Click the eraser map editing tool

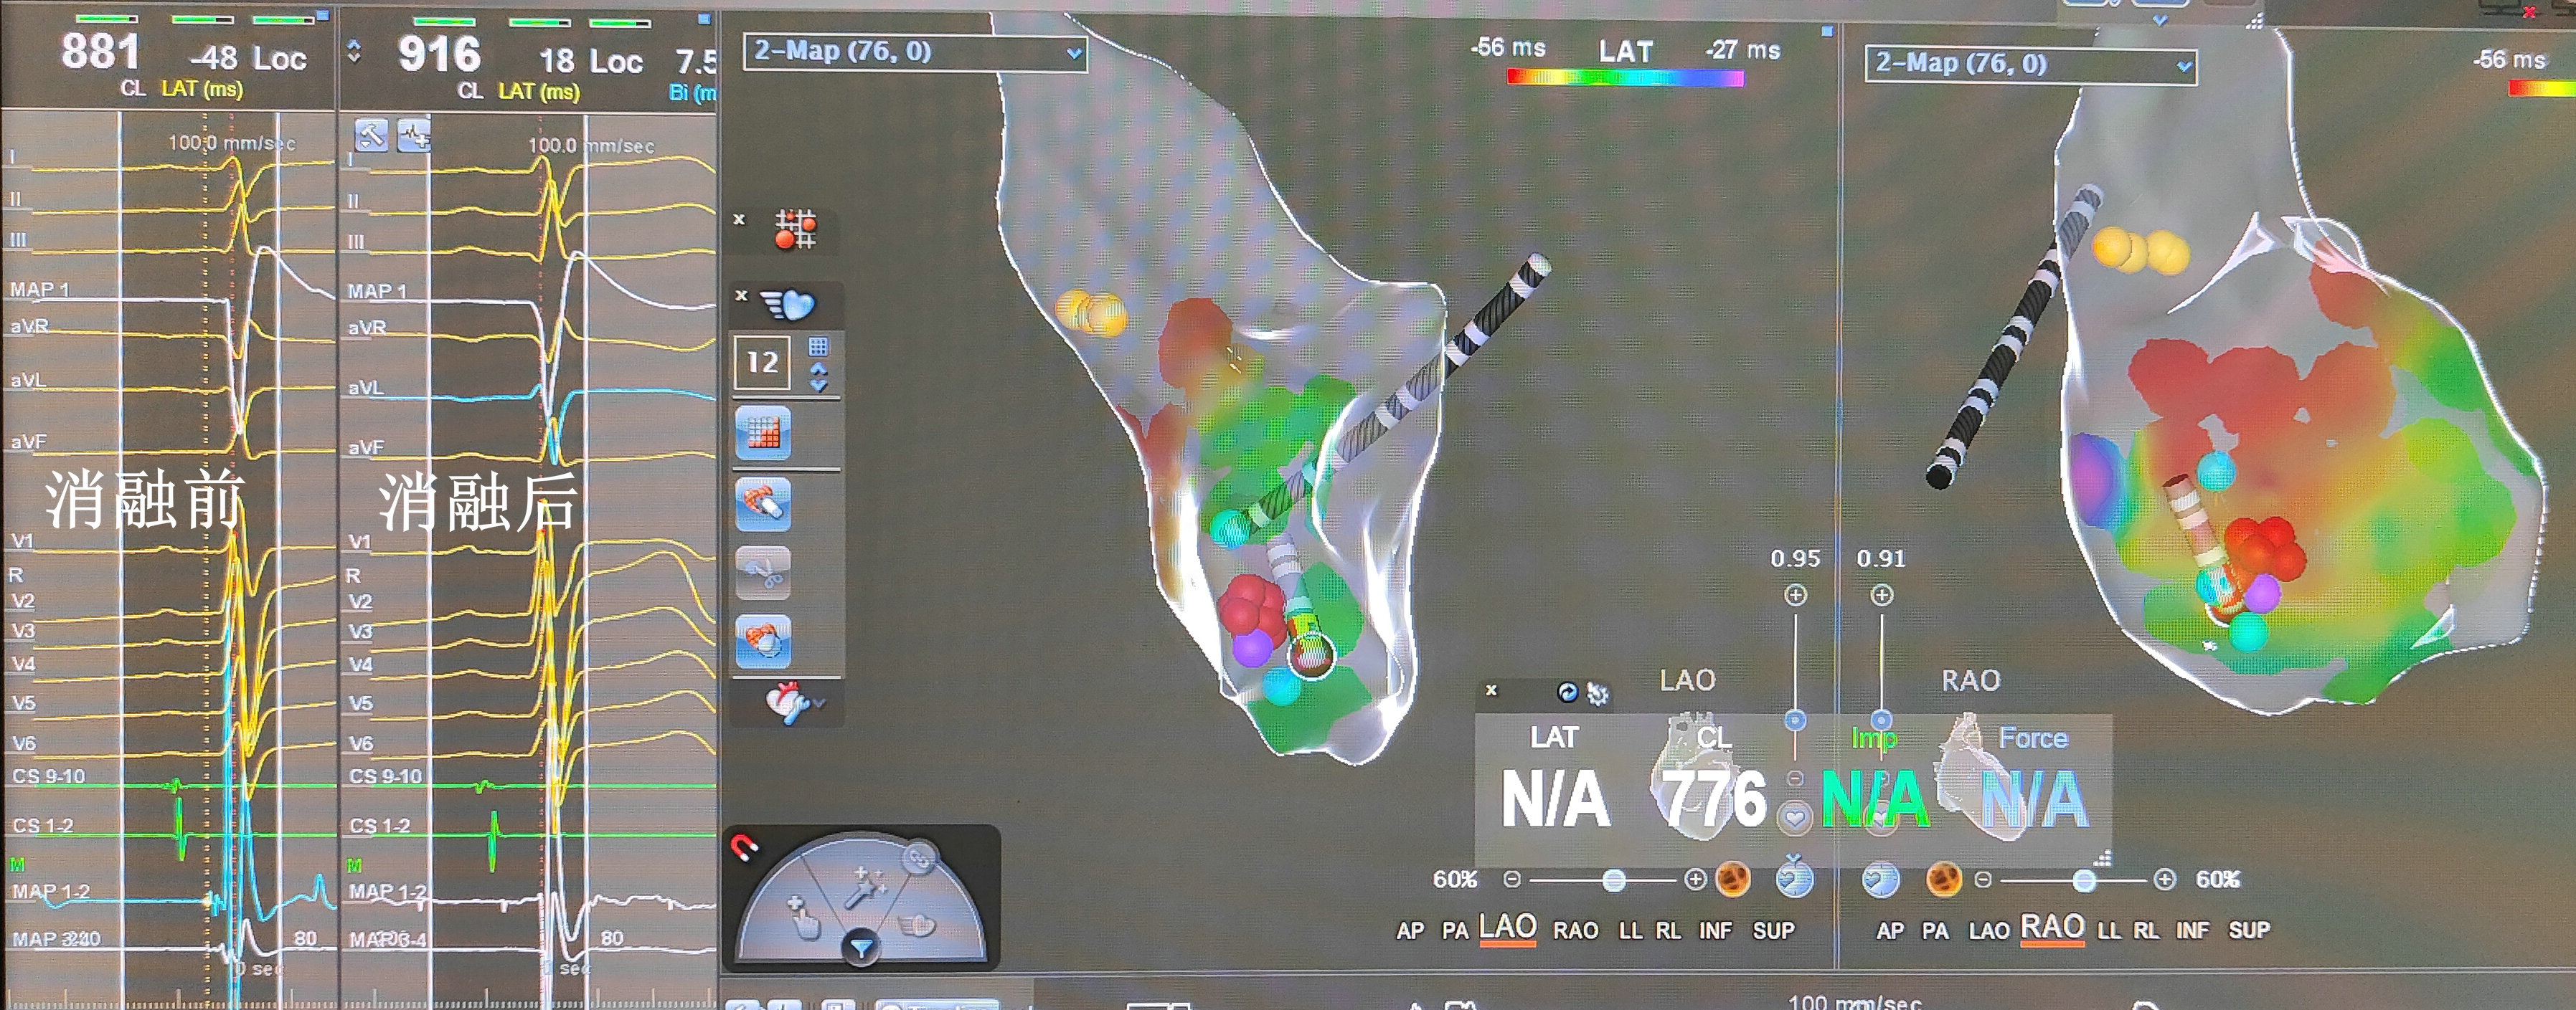(763, 502)
